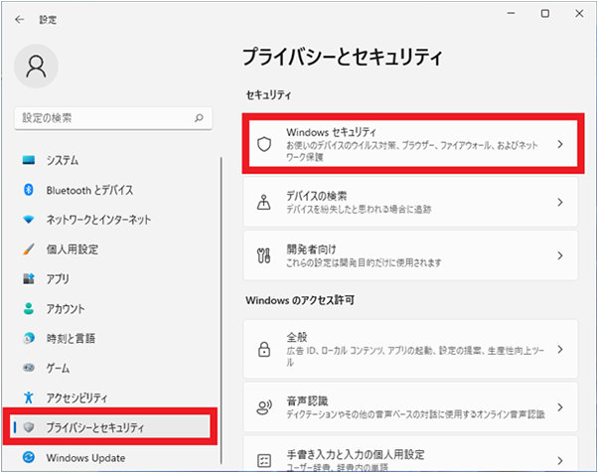Select Bluetooth とデバイス in the sidebar
The height and width of the screenshot is (473, 598).
pyautogui.click(x=89, y=190)
